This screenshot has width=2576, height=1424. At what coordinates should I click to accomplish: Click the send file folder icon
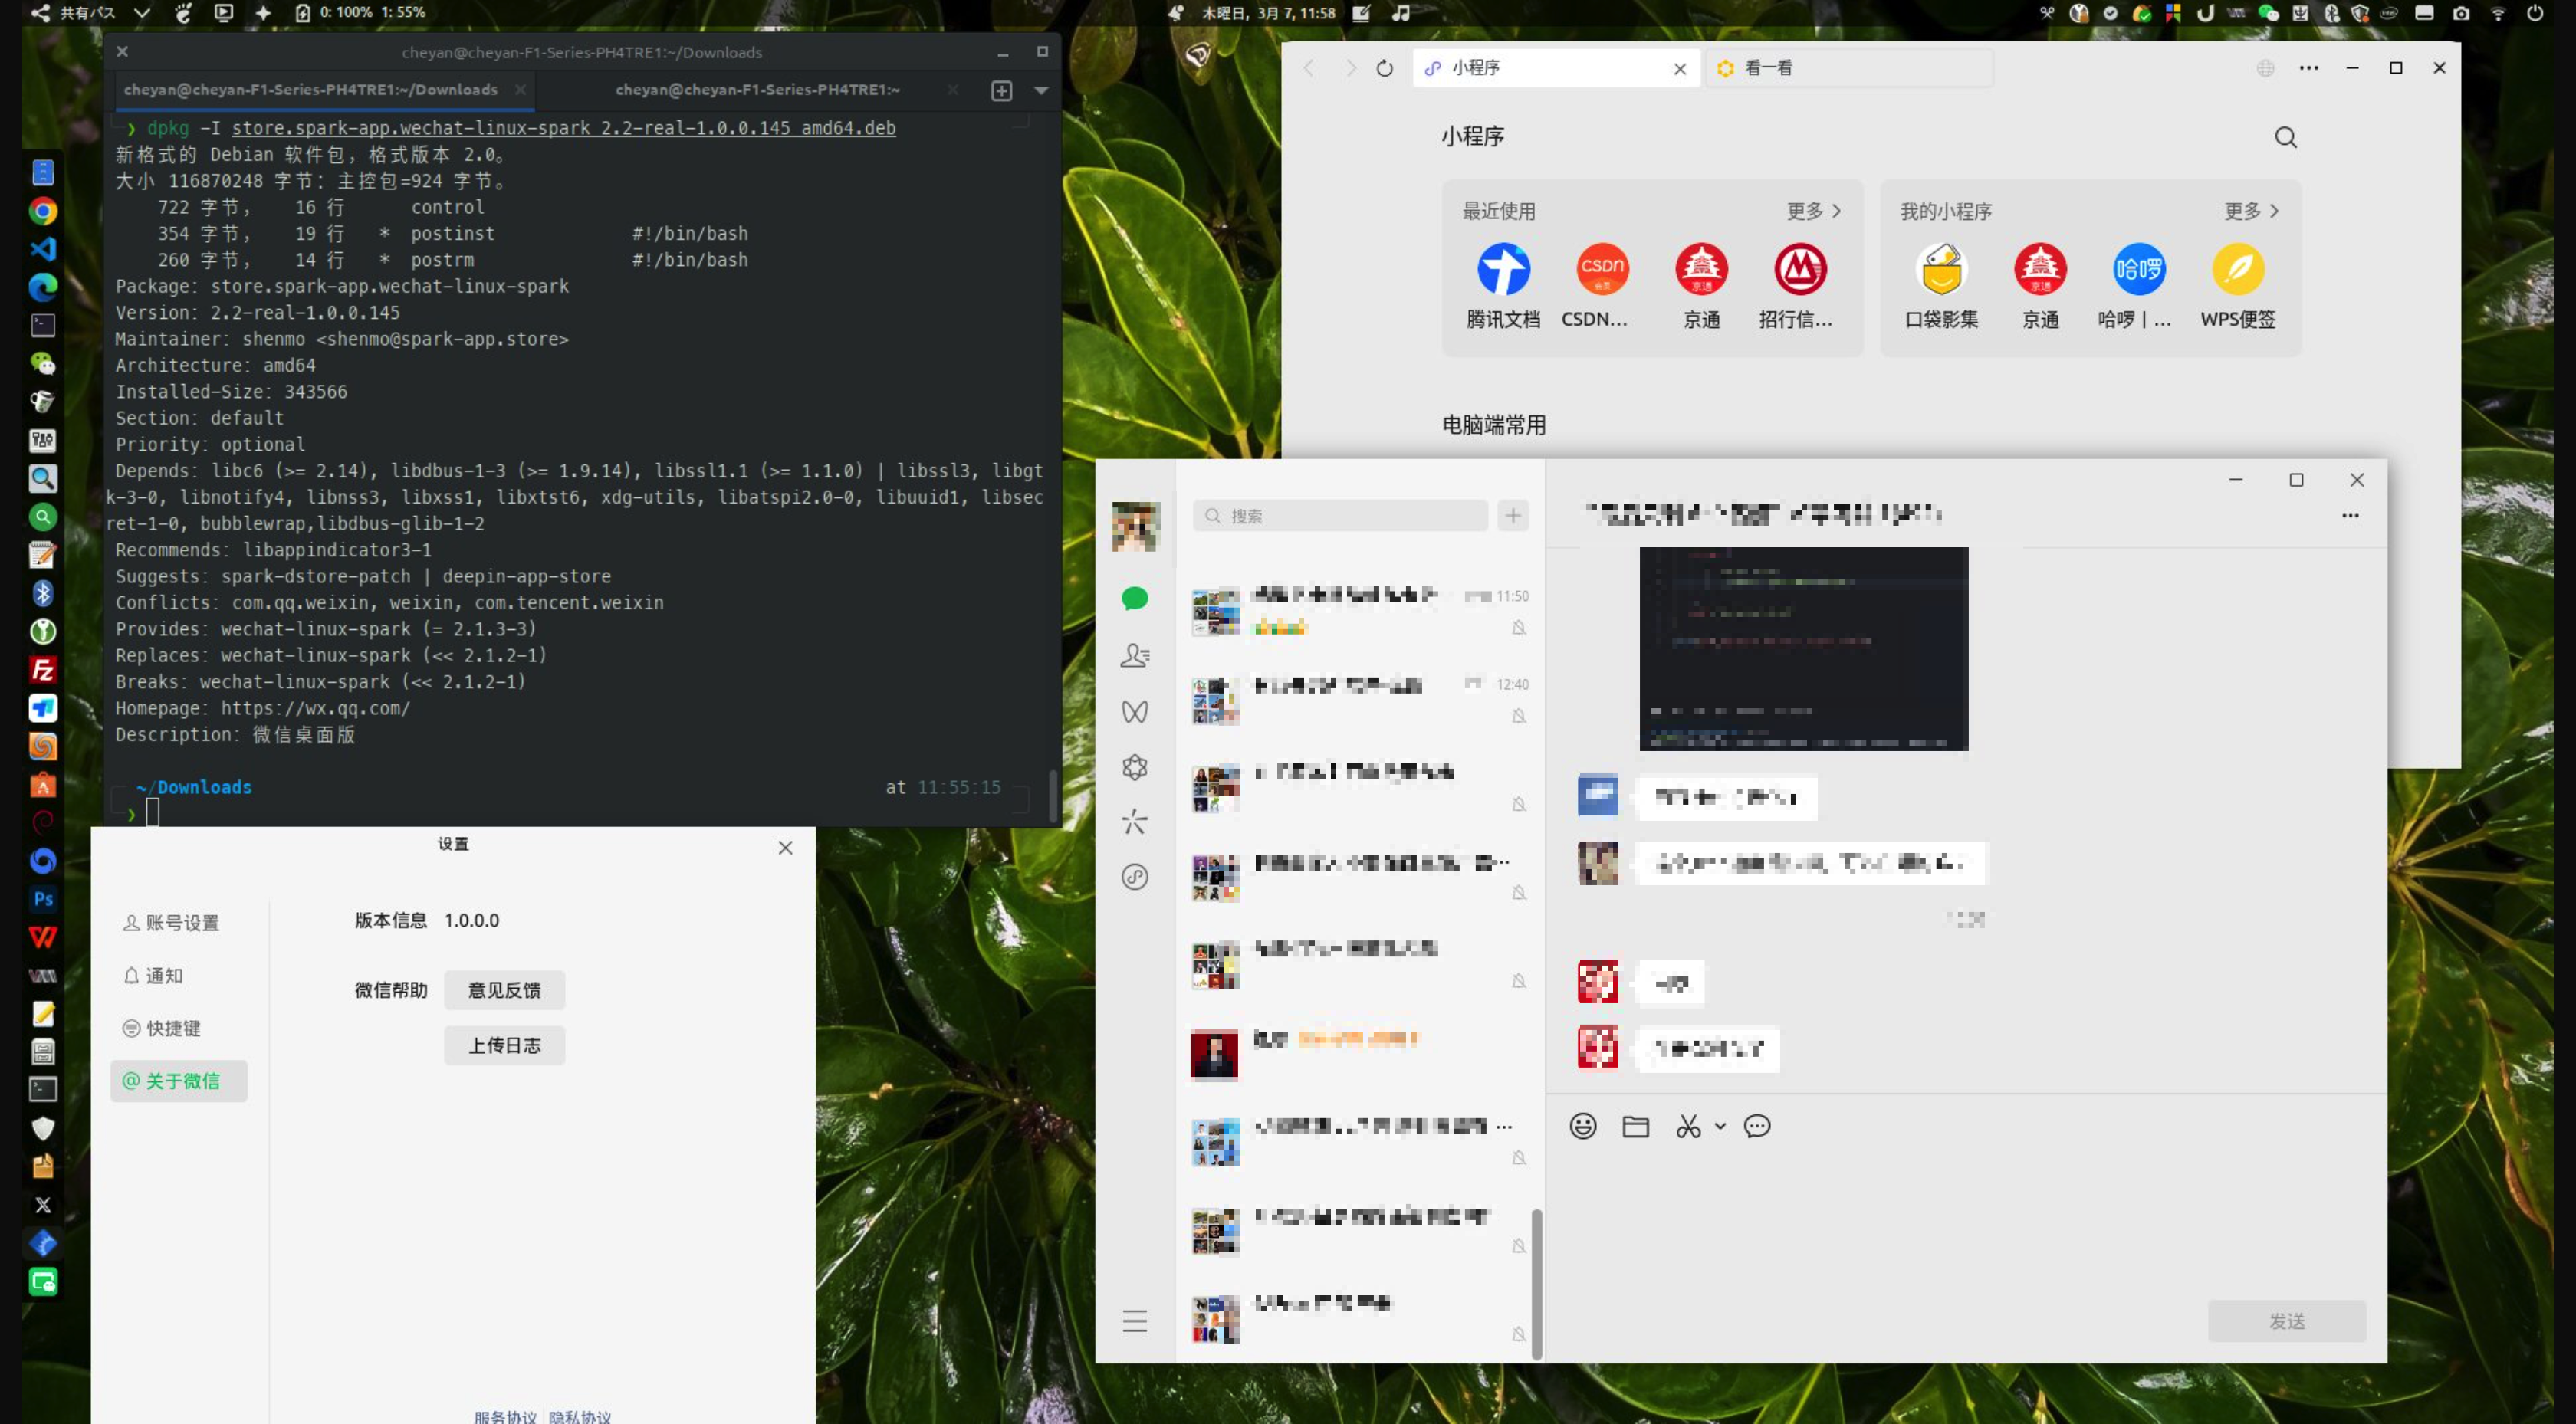click(x=1636, y=1126)
